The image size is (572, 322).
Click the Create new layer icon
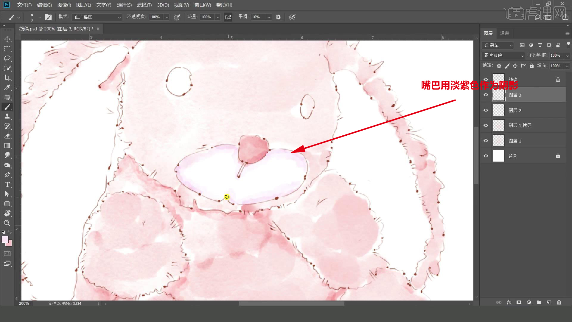click(549, 302)
